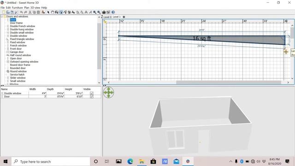Image resolution: width=295 pixels, height=166 pixels.
Task: Open the Edit menu
Action: (x=8, y=7)
